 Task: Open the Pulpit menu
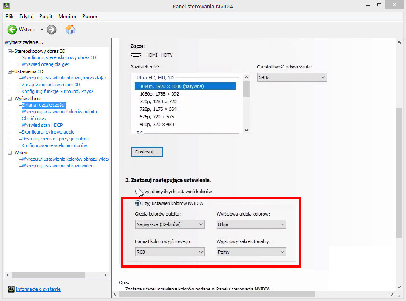(x=46, y=16)
